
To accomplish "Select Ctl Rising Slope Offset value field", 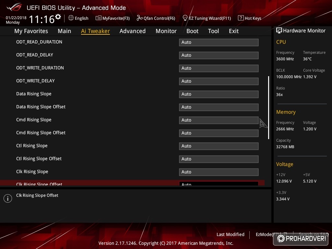I will point(219,159).
